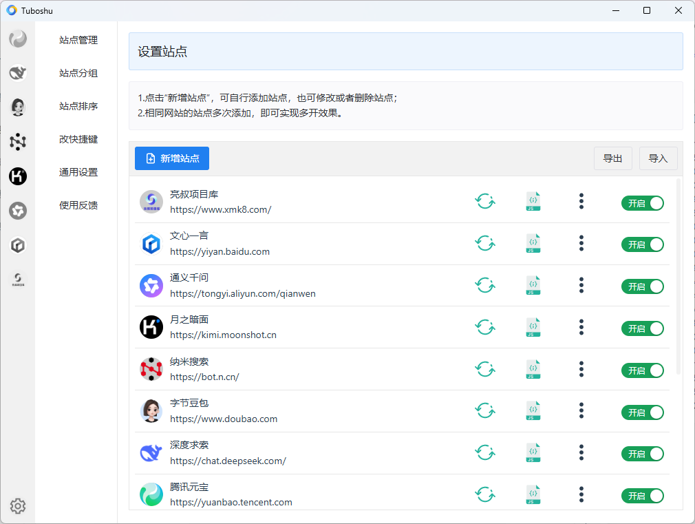This screenshot has width=695, height=524.
Task: Click the Kimi "K" icon in left sidebar
Action: 18,176
